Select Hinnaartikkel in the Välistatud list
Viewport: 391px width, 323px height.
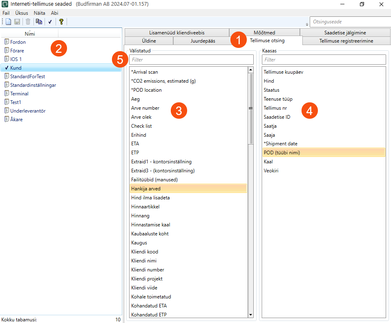(x=145, y=207)
